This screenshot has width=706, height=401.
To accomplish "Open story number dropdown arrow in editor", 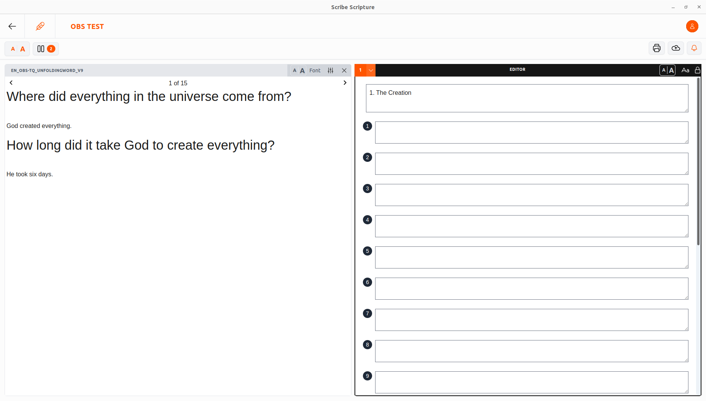I will 371,70.
